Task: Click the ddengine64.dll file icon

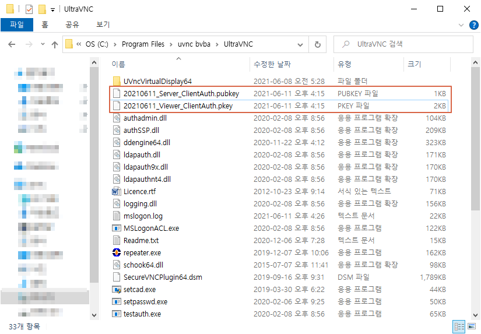Action: 117,143
